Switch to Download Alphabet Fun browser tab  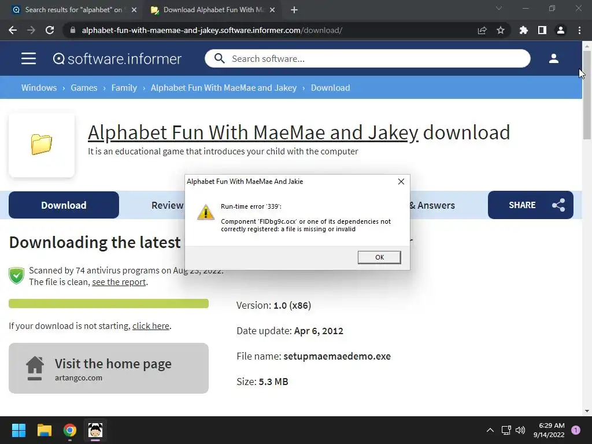coord(213,10)
